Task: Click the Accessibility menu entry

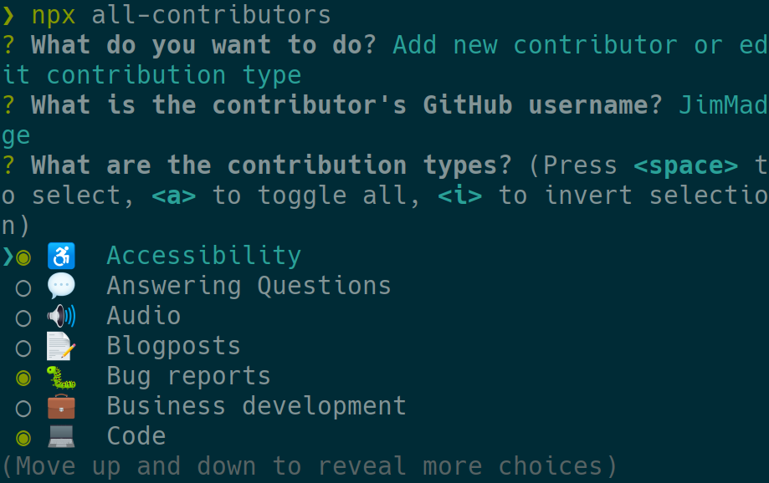Action: (x=203, y=256)
